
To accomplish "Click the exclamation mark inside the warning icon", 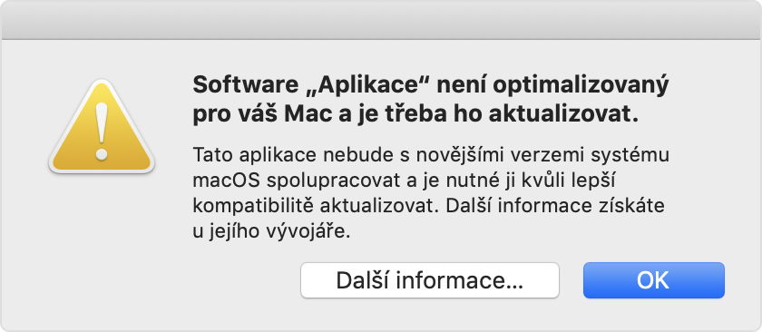I will click(102, 131).
